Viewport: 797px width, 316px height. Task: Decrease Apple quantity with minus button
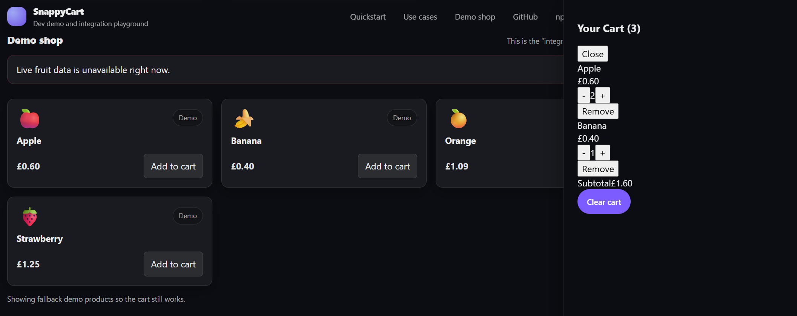point(584,96)
